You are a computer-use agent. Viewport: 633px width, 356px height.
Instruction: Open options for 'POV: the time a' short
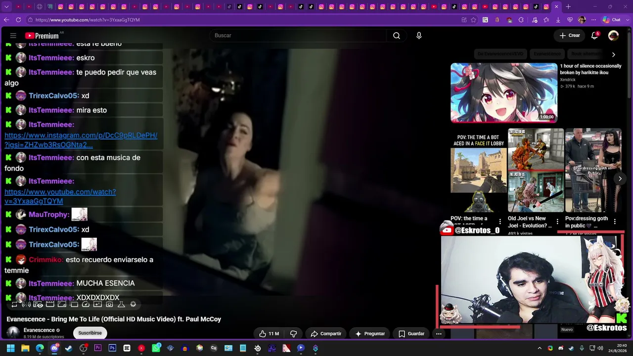pos(500,222)
